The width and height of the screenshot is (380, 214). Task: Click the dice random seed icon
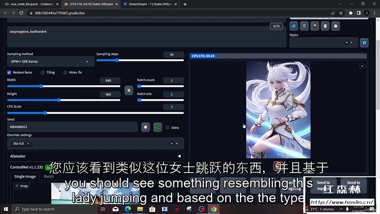(146, 127)
